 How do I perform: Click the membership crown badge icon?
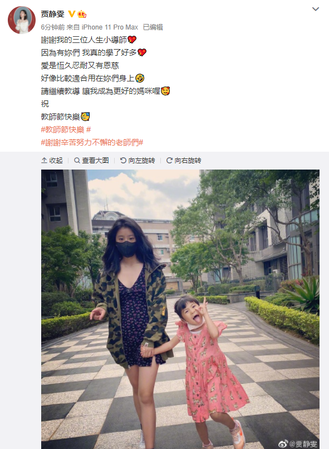[82, 14]
